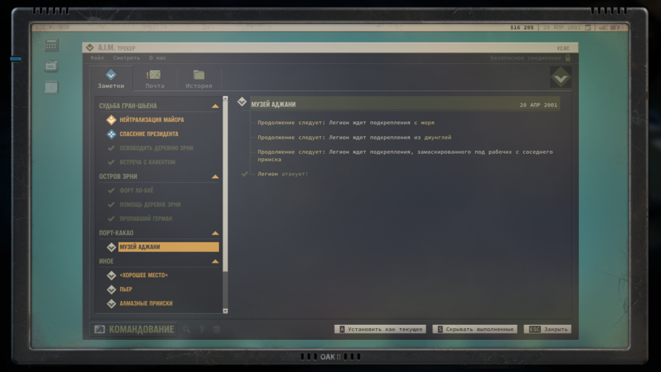Screen dimensions: 661x372
Task: Collapse the Иное section arrow
Action: coord(215,262)
